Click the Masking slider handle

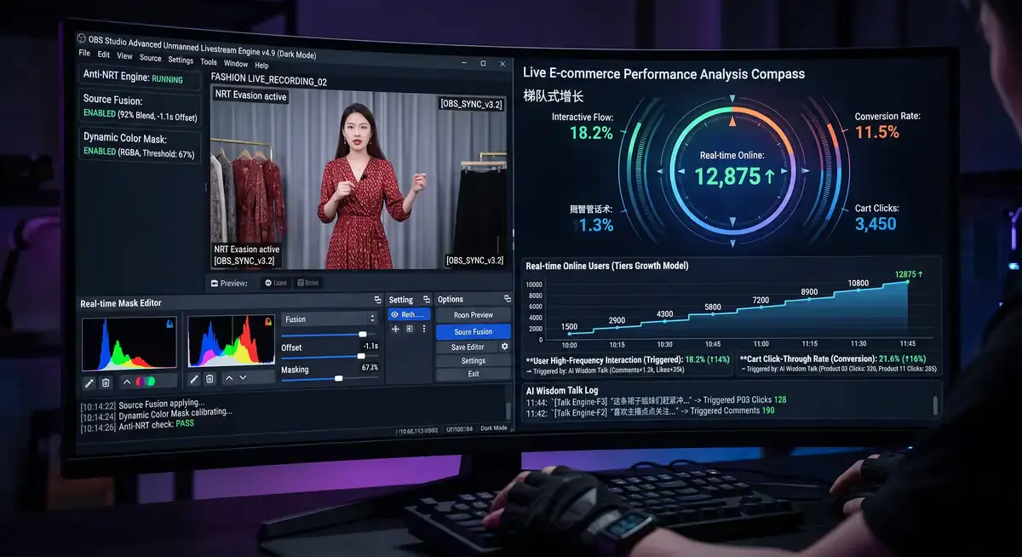(339, 378)
